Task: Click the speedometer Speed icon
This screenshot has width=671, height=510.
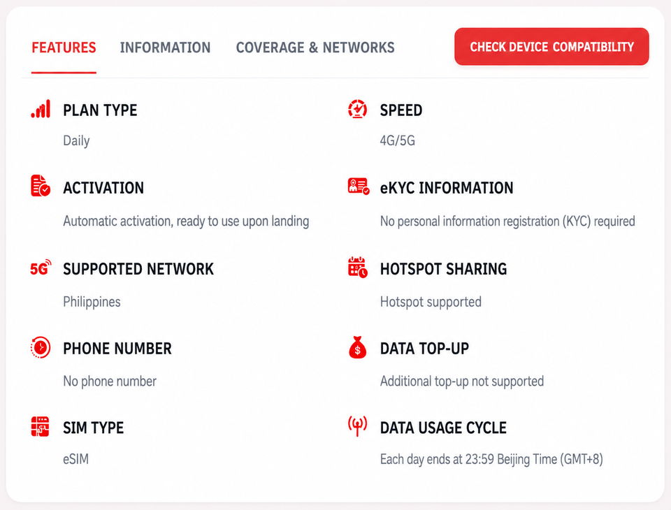Action: click(x=357, y=109)
